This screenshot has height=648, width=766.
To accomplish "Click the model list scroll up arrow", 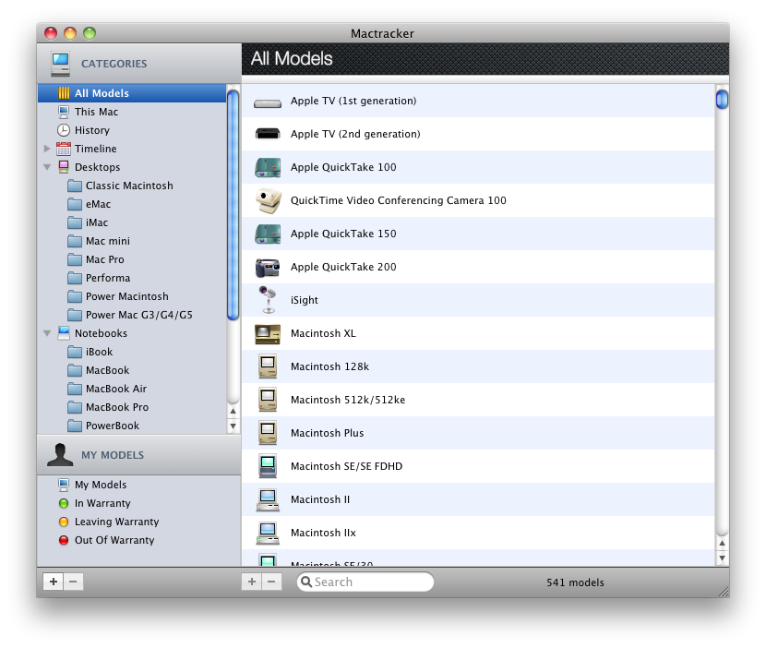I will point(722,543).
